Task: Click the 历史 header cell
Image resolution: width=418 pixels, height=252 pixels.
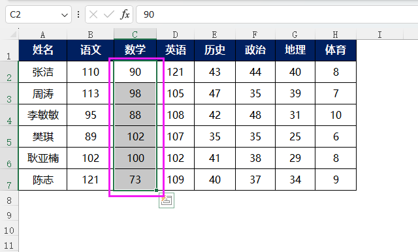Action: coord(215,50)
